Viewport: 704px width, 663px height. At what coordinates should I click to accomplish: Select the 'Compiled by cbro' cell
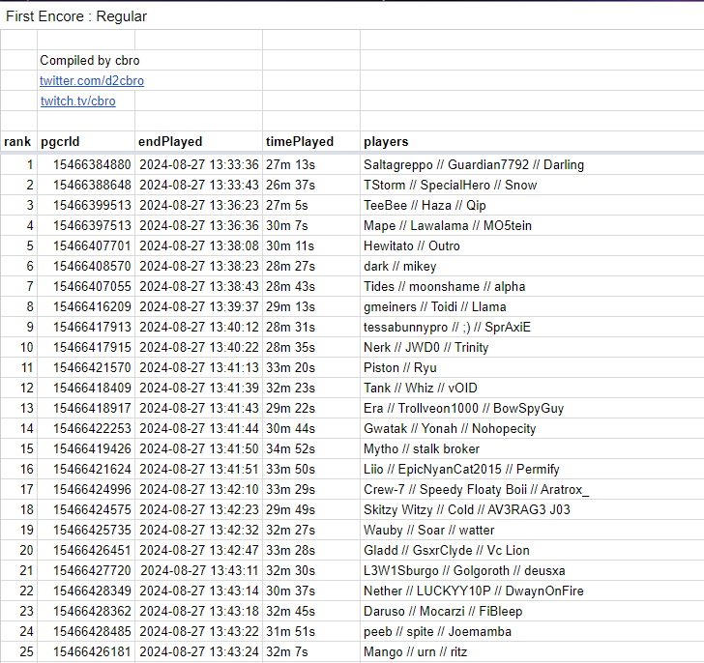[90, 60]
